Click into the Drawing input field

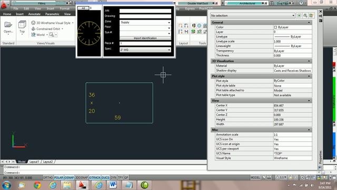tap(145, 16)
